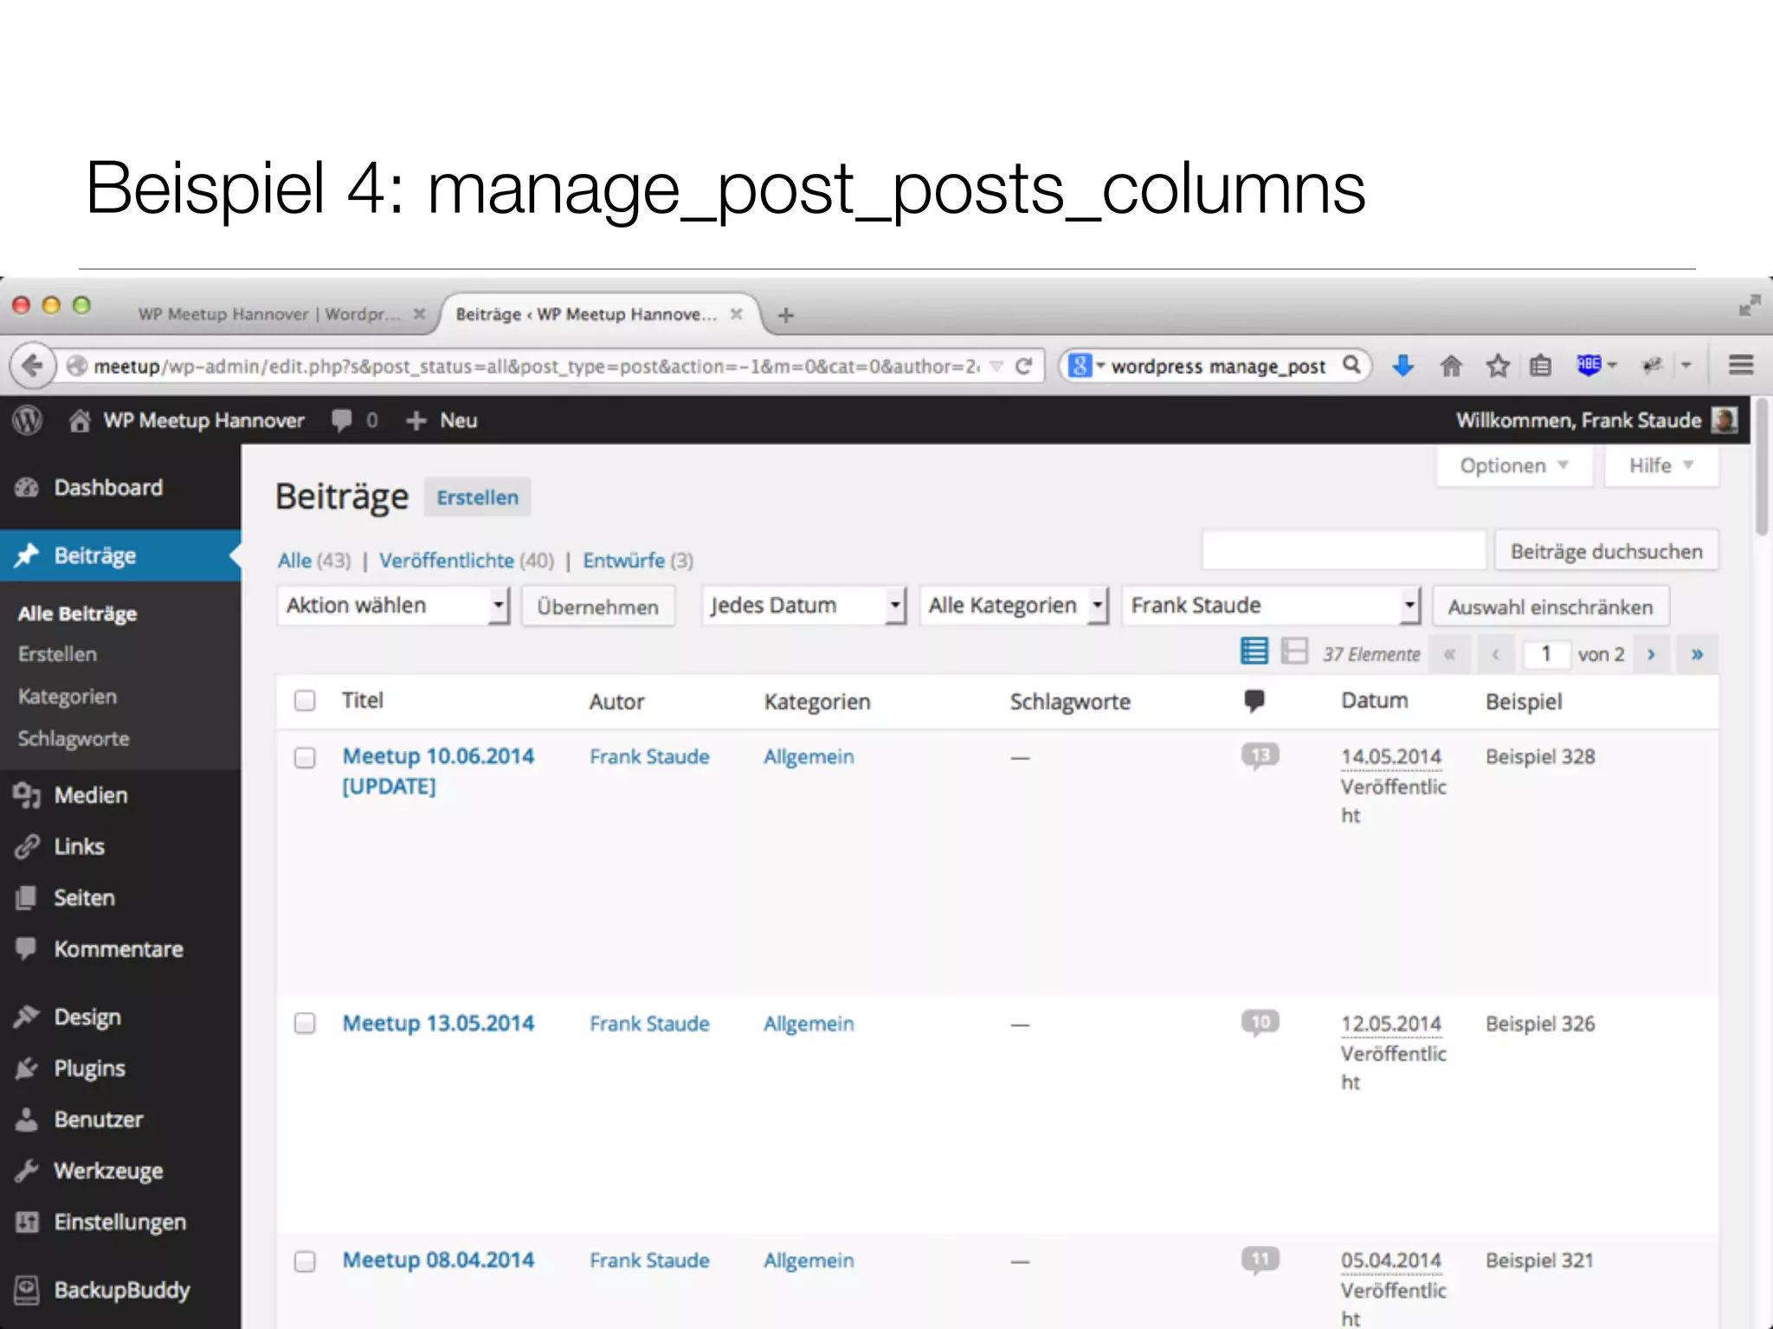Click the posts search input field

(1344, 551)
